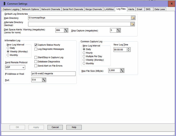Select Monthly for Common Capture Log
Screen dimensions: 176x136
point(84,64)
